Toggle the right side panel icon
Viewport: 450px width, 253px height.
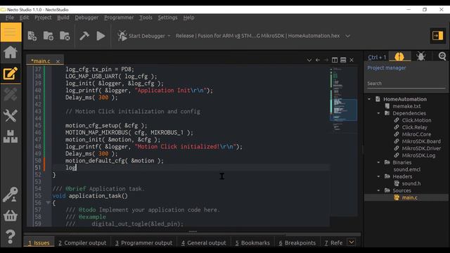point(437,36)
